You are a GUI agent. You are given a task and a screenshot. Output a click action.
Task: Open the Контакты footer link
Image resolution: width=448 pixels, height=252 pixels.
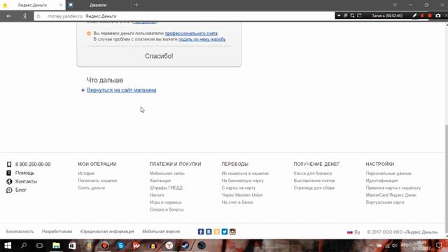pyautogui.click(x=26, y=181)
